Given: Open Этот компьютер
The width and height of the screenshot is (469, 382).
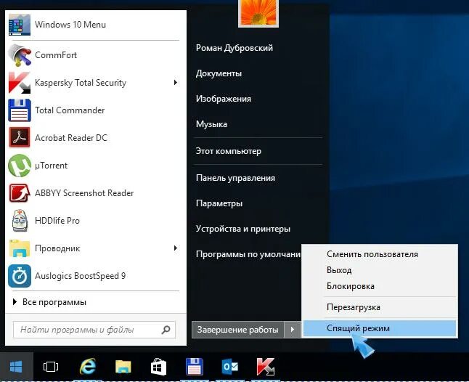Looking at the screenshot, I should (x=228, y=151).
